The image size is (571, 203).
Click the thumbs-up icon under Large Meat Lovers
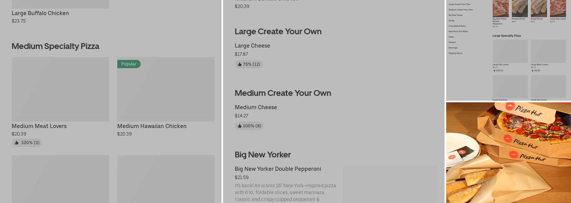(x=532, y=70)
